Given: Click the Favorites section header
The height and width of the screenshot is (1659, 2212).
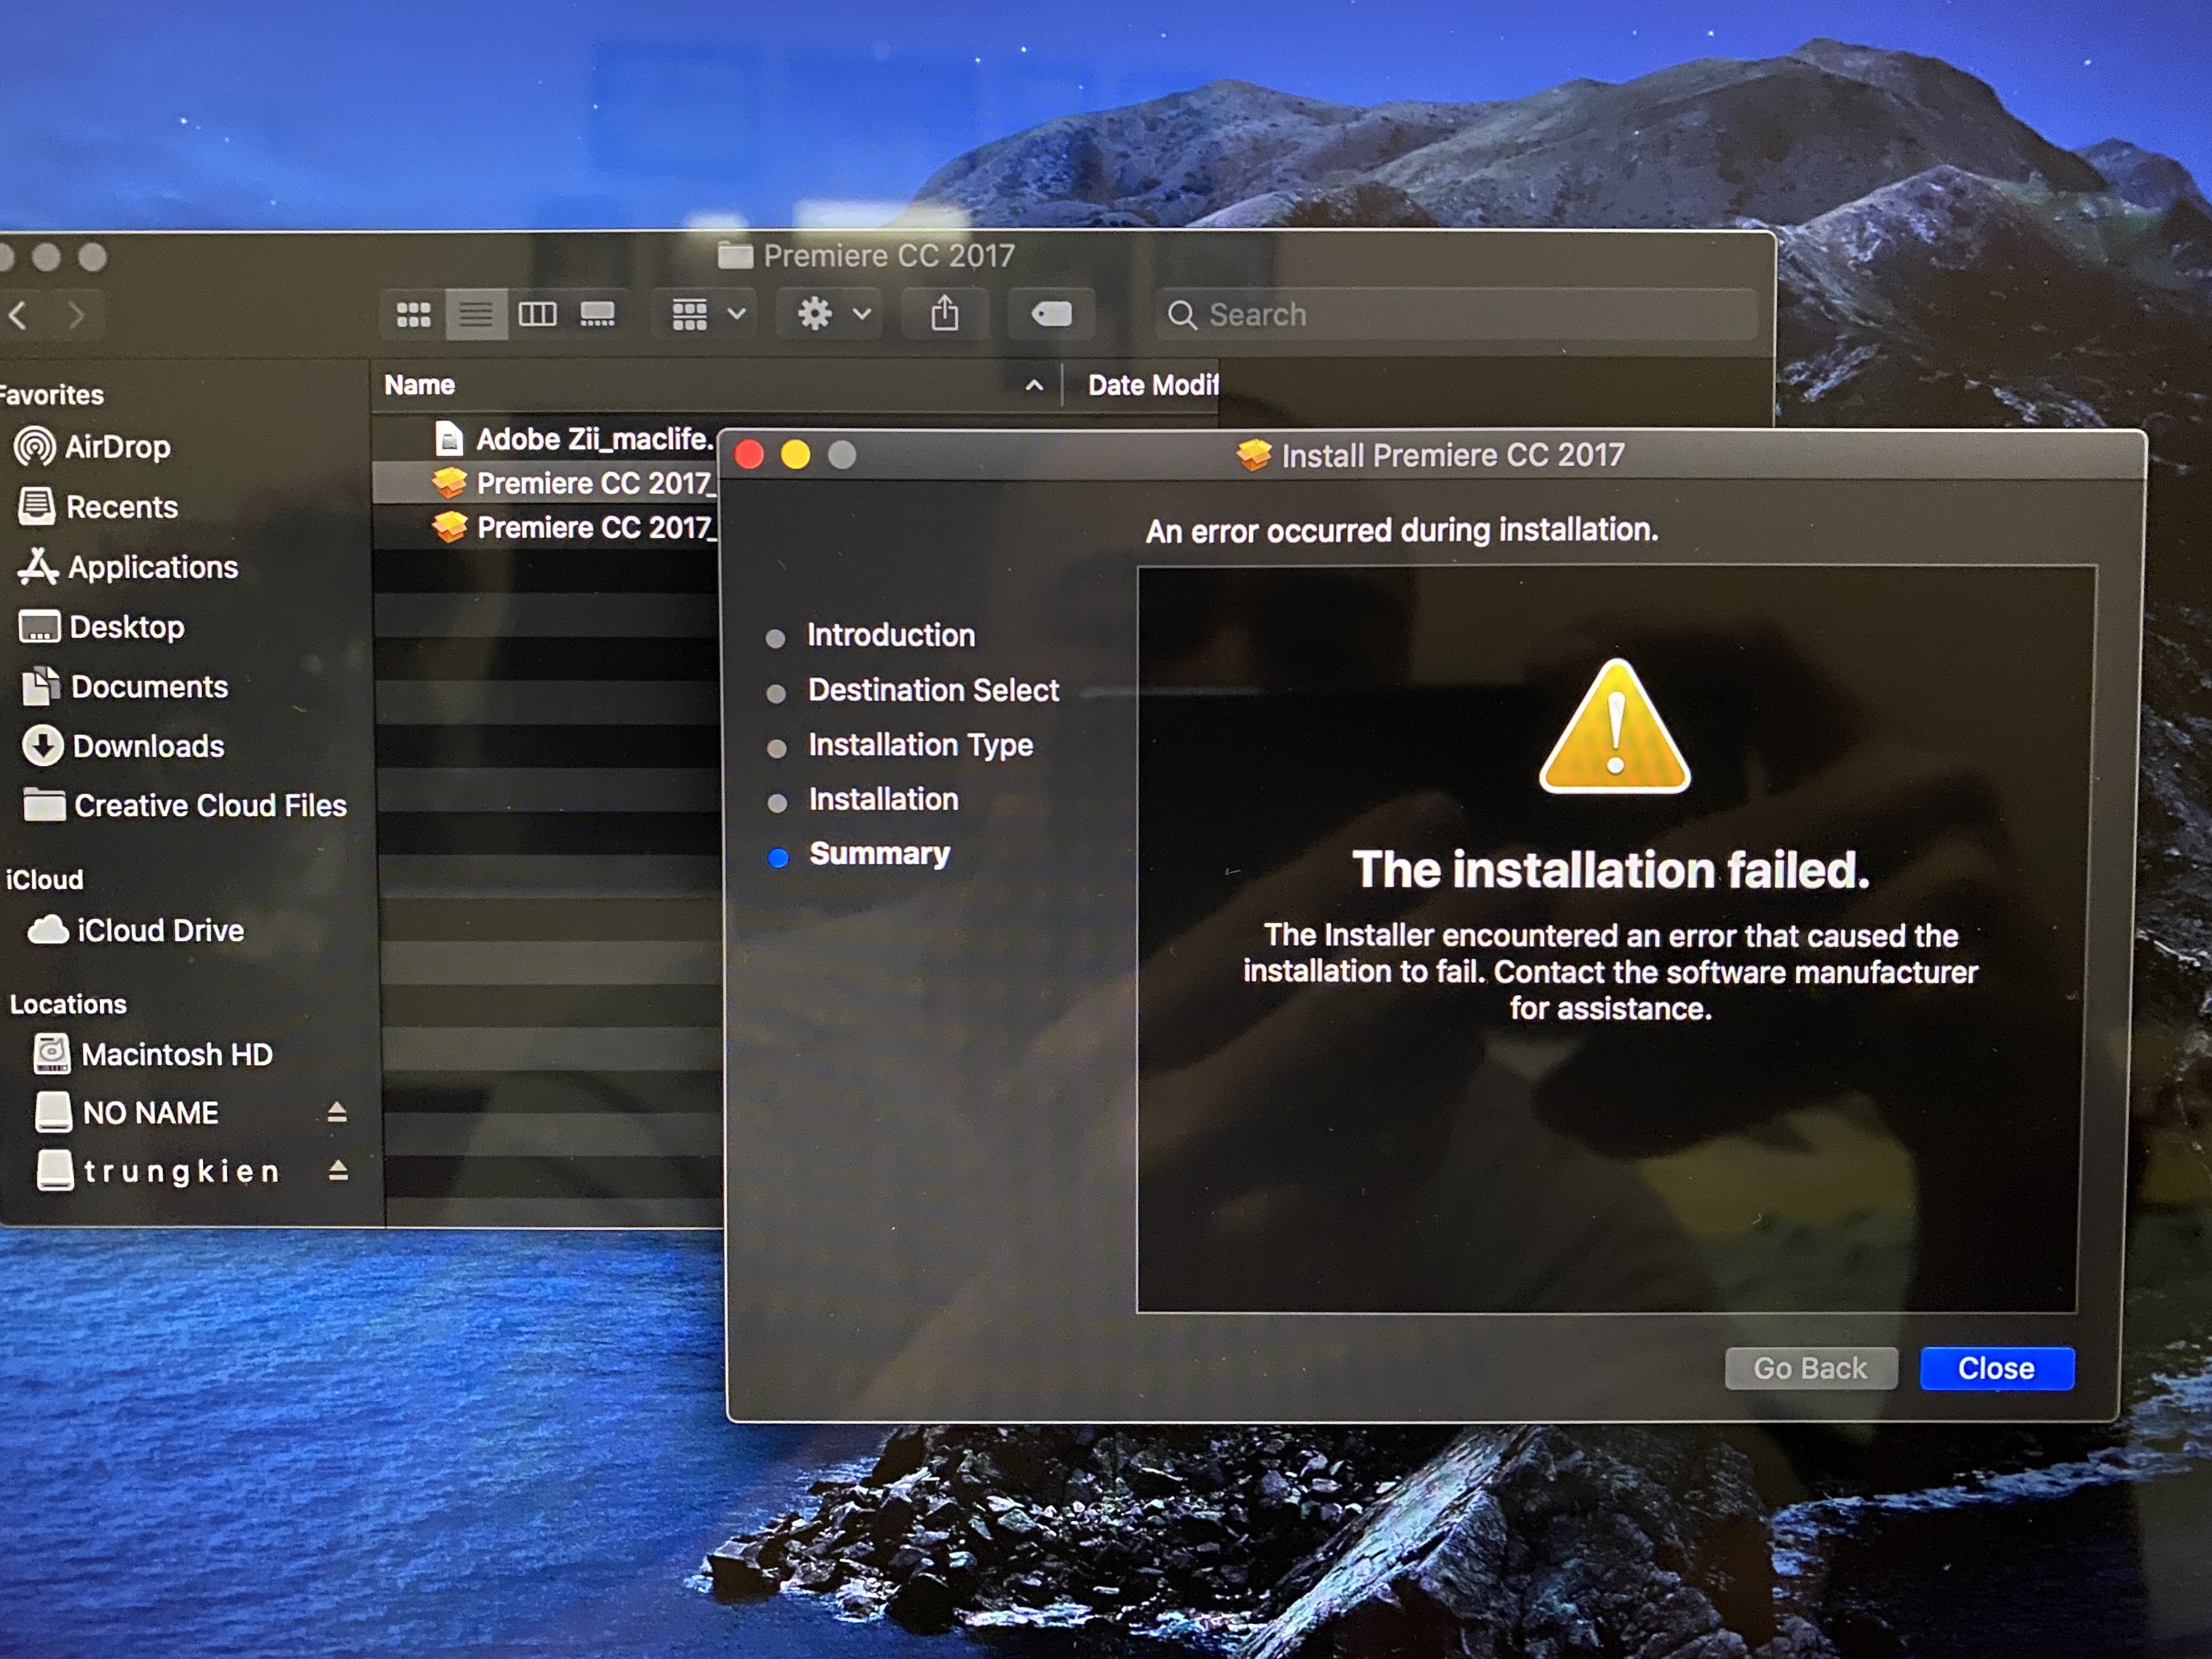Looking at the screenshot, I should tap(52, 395).
